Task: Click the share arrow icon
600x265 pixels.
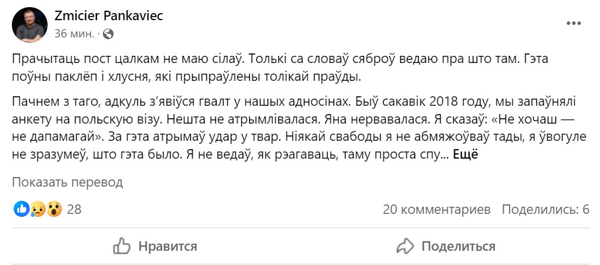Action: pos(405,246)
